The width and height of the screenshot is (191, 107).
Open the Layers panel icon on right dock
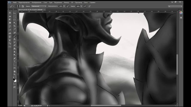click(181, 18)
